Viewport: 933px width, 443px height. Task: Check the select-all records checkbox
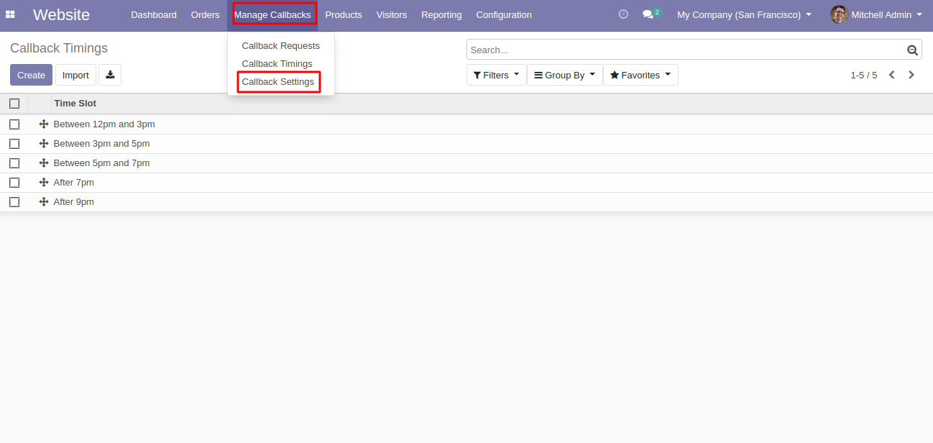pos(14,103)
